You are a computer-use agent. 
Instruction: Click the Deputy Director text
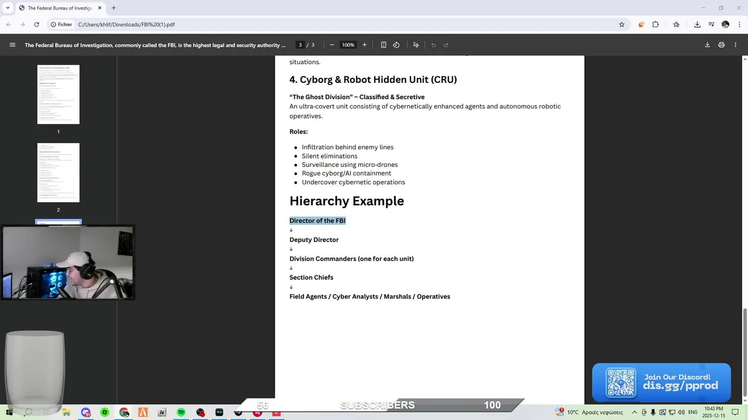[x=314, y=240]
